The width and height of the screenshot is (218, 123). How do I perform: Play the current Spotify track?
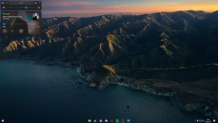[21, 31]
